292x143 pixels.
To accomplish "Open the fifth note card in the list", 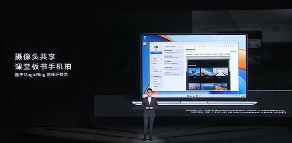I will pyautogui.click(x=174, y=74).
